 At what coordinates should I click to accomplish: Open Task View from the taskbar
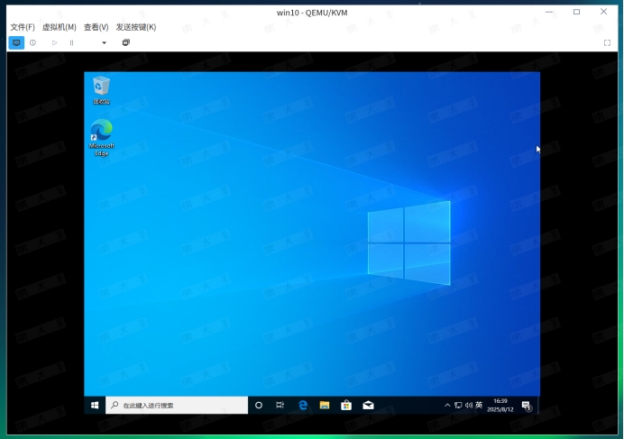(280, 406)
